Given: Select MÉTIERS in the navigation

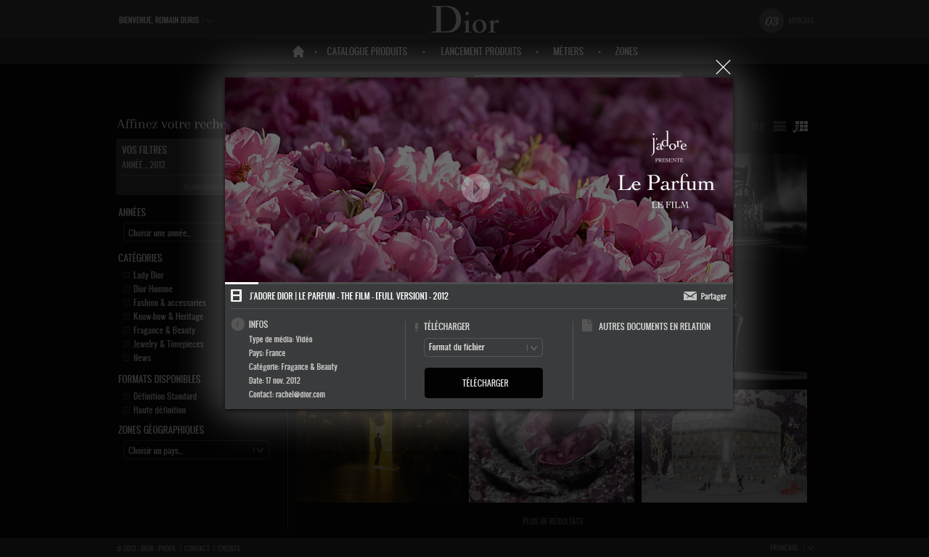Looking at the screenshot, I should [x=568, y=51].
